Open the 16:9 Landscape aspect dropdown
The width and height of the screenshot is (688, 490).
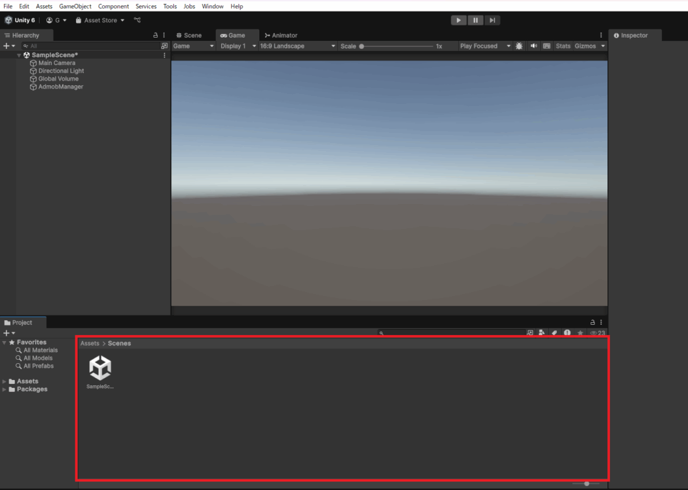point(298,46)
